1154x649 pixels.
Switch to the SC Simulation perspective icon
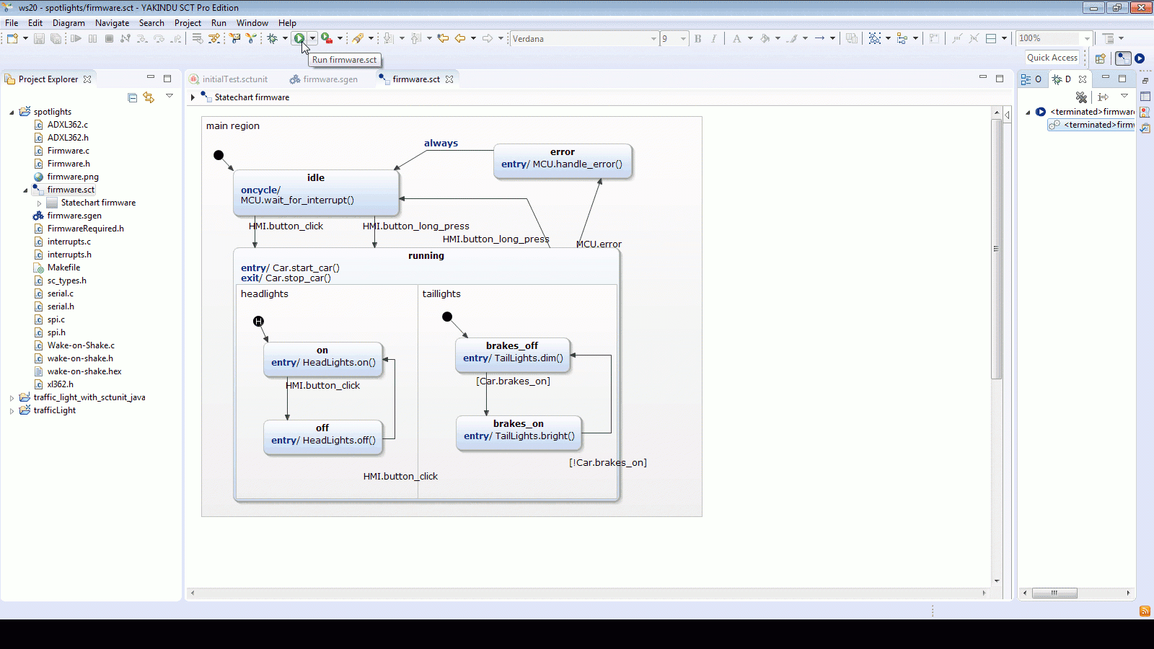point(1140,58)
